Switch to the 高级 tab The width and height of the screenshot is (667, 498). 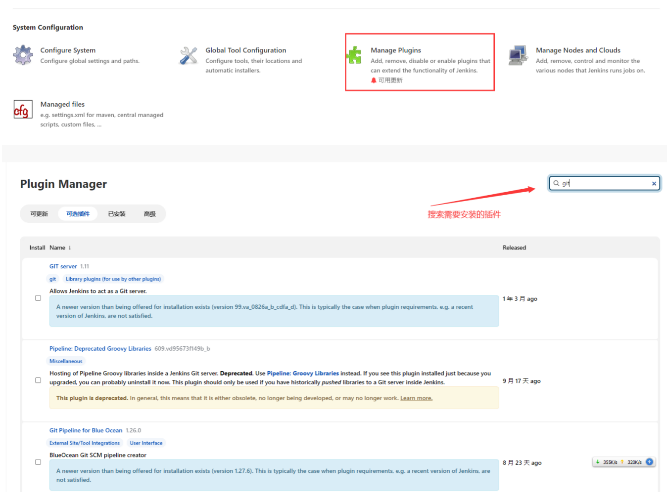coord(150,214)
